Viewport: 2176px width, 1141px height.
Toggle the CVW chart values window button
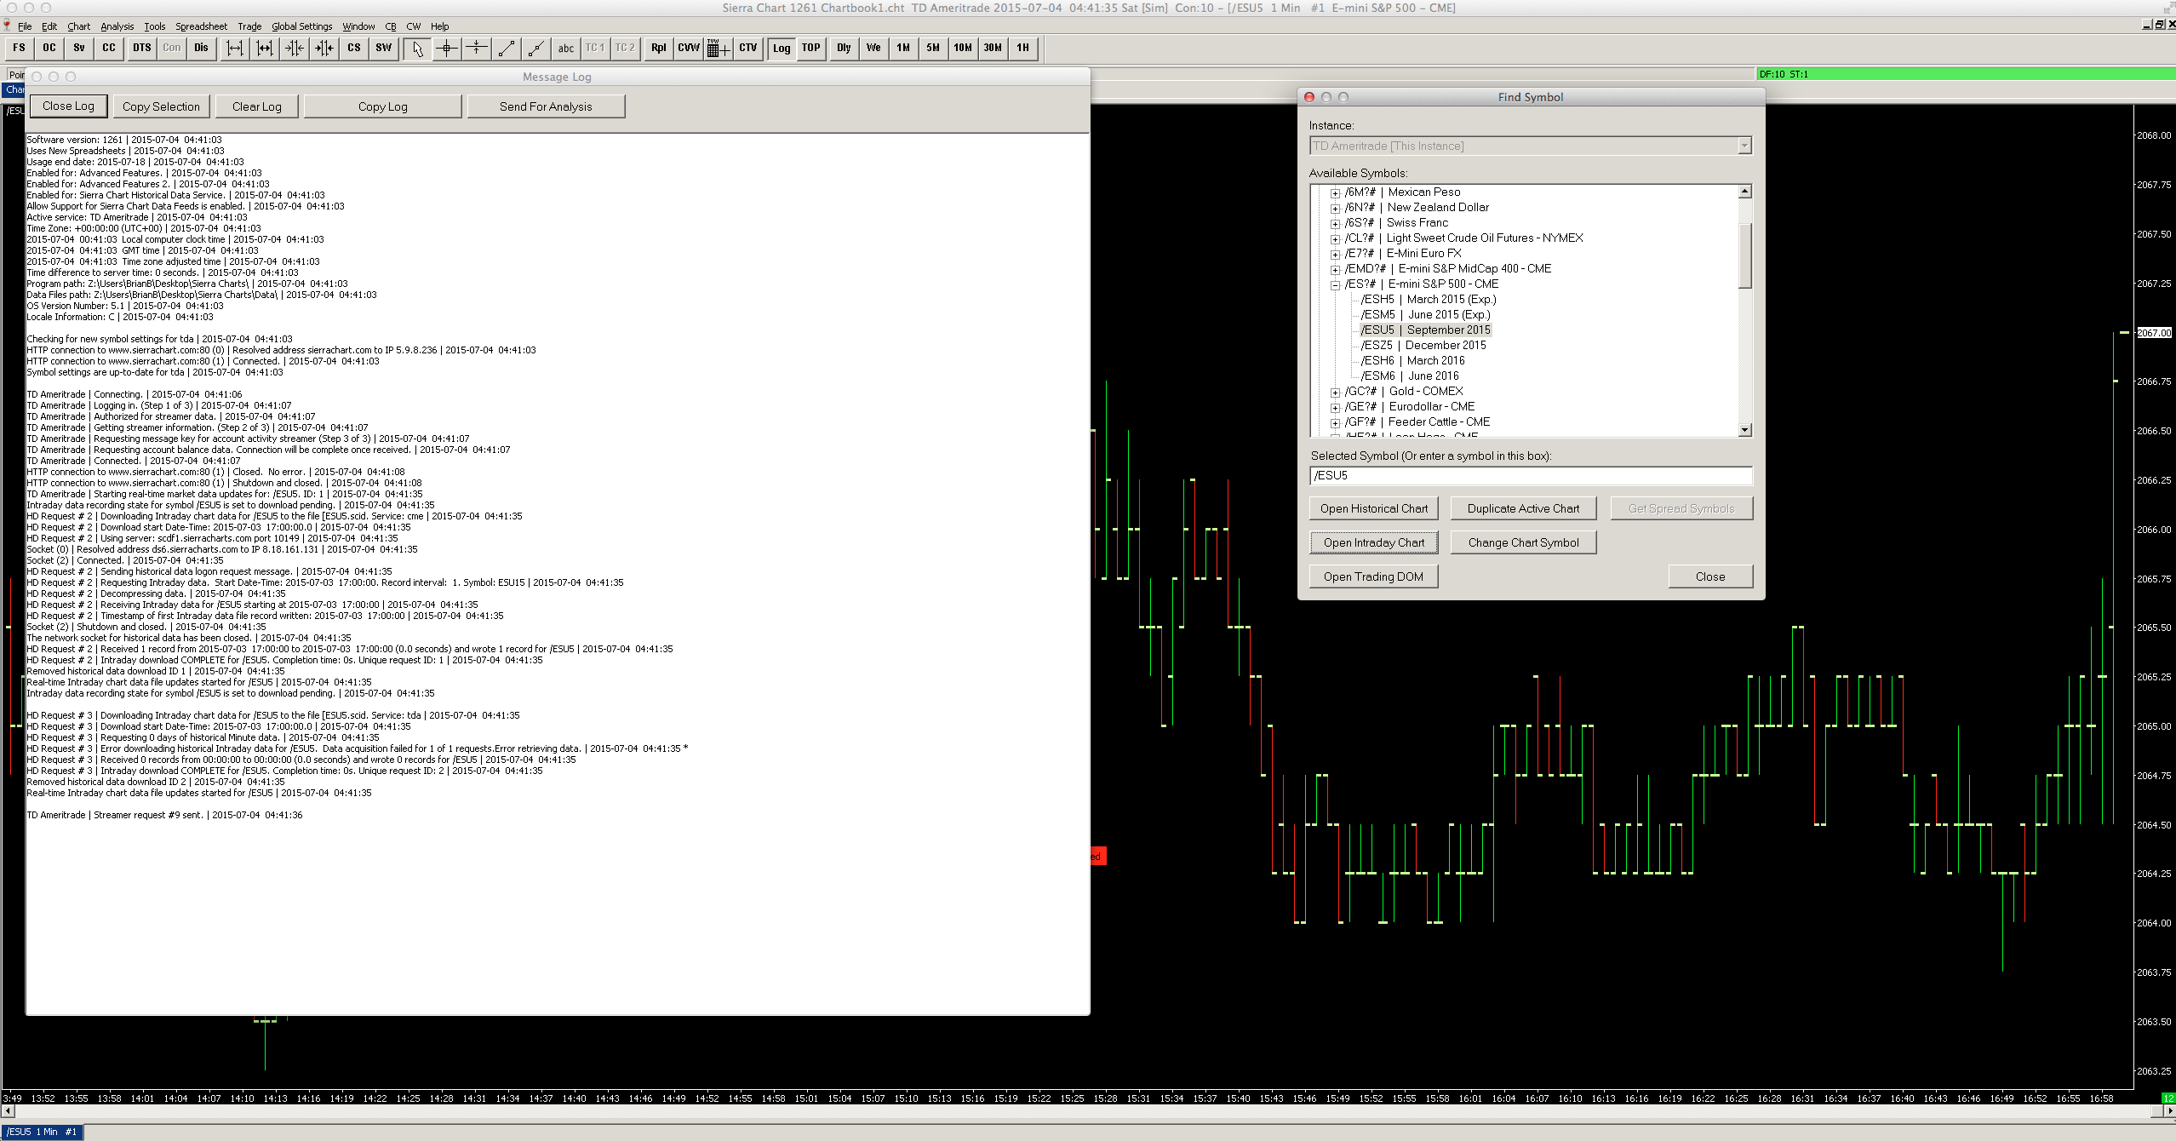click(689, 49)
